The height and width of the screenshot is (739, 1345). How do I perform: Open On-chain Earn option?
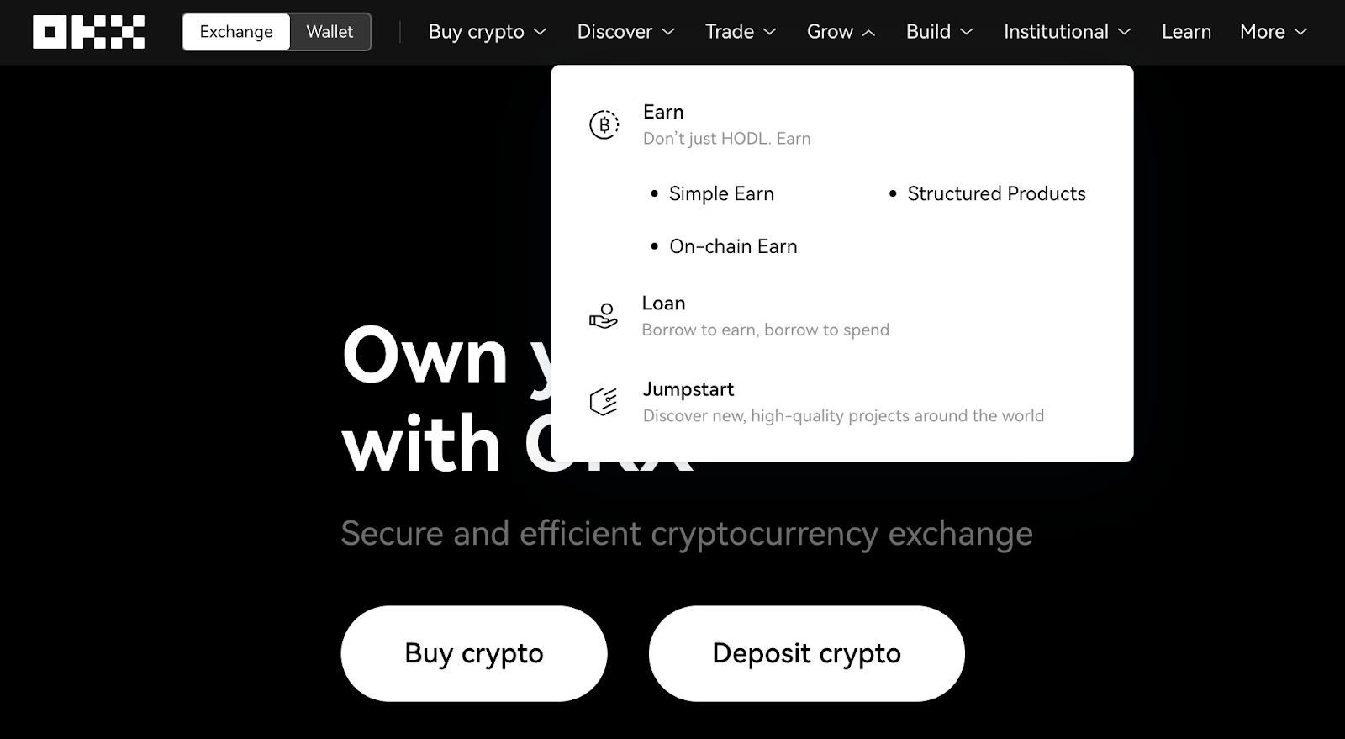point(733,247)
